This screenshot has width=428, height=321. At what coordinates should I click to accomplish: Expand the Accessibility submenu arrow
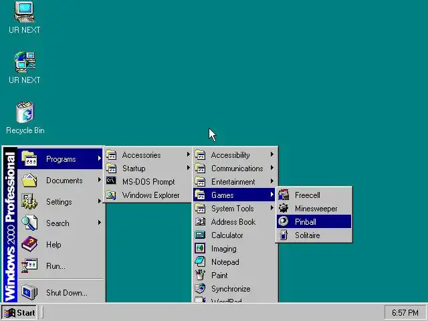tap(272, 154)
